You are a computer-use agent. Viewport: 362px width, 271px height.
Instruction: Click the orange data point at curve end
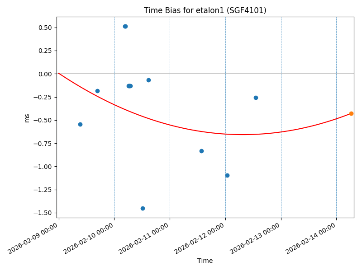pyautogui.click(x=351, y=113)
